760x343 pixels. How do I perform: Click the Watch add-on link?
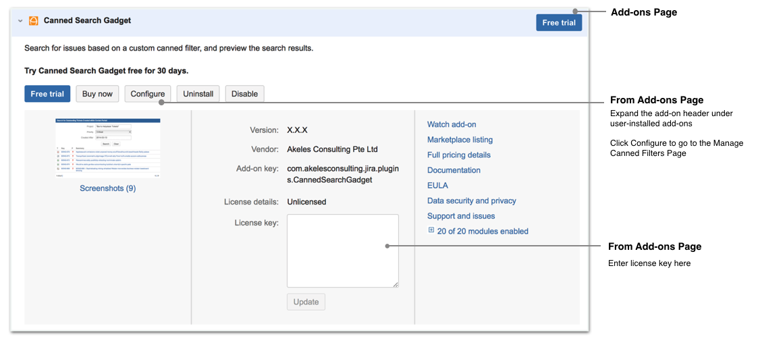(451, 124)
